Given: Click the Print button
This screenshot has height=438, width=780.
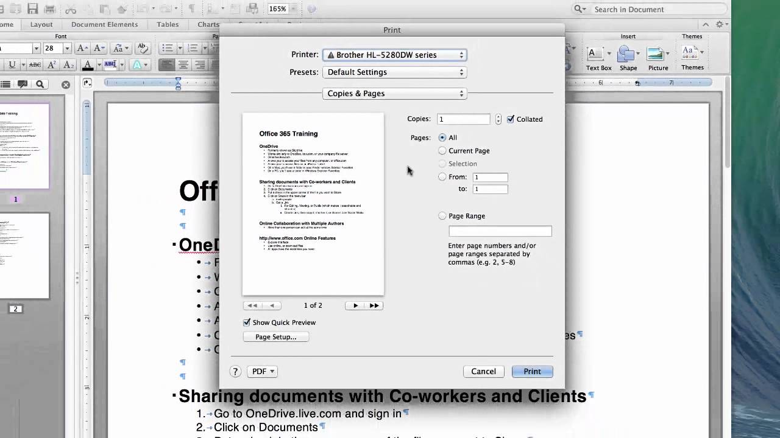Looking at the screenshot, I should click(532, 371).
